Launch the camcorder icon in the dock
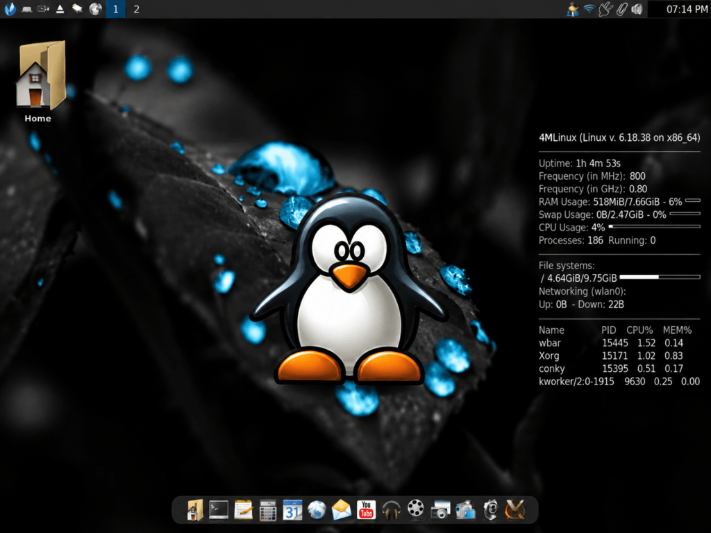The width and height of the screenshot is (711, 533). click(465, 510)
